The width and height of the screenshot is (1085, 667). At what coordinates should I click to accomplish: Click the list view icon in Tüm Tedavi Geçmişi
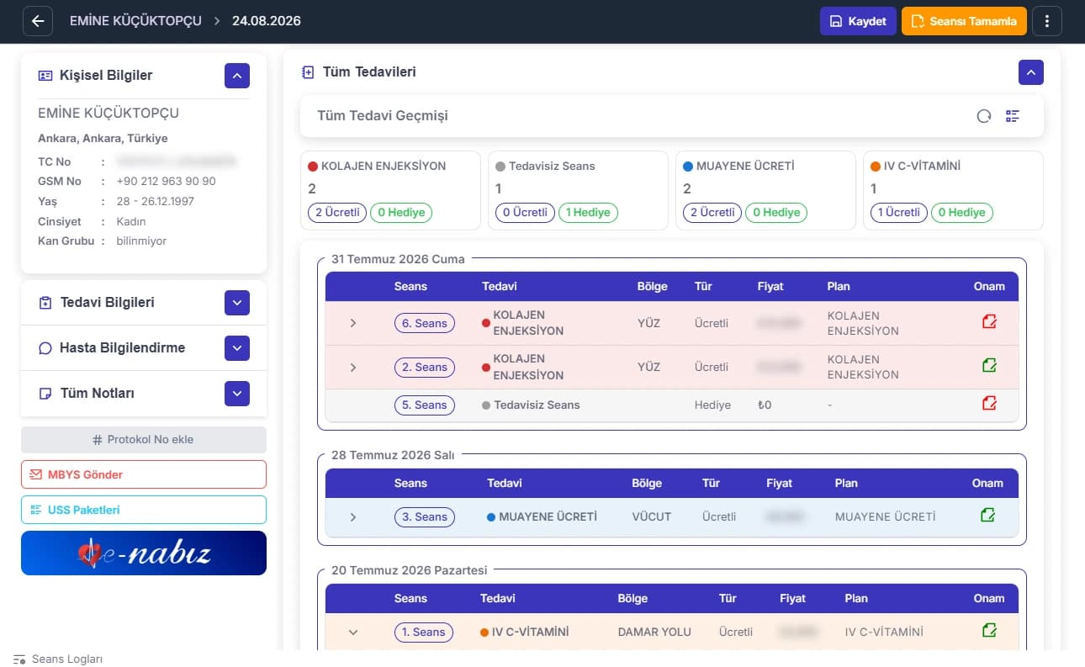pos(1013,116)
